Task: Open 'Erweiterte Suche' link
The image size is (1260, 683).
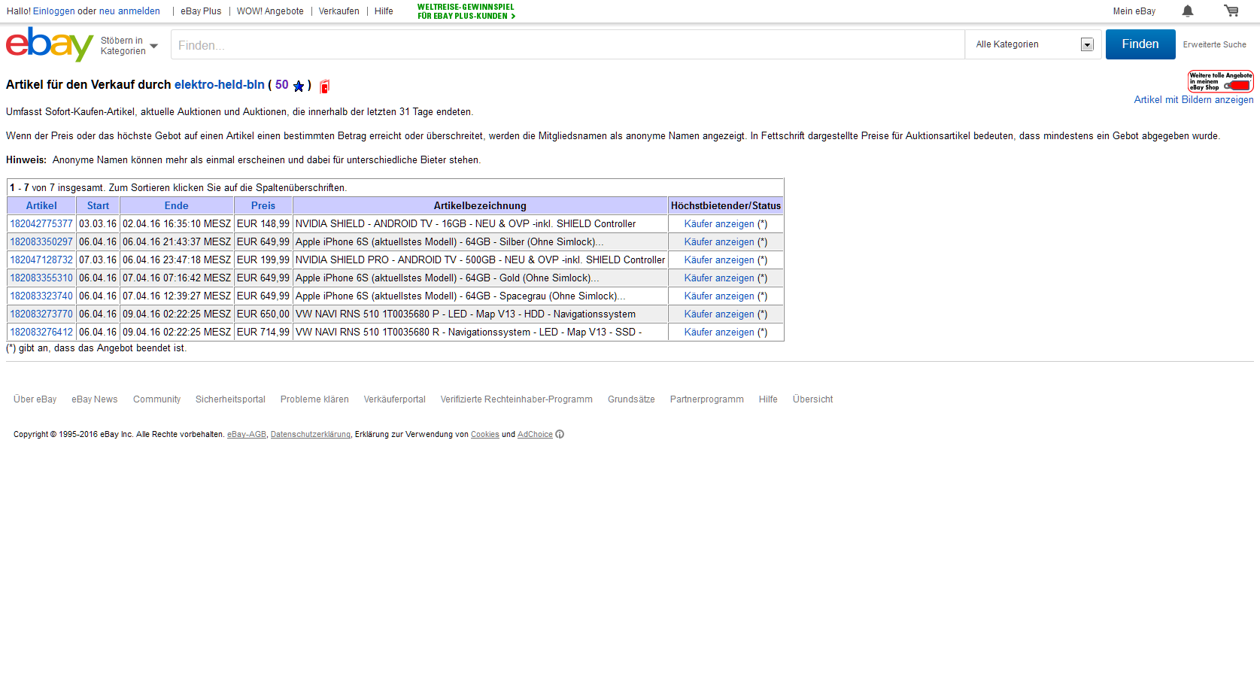Action: pyautogui.click(x=1214, y=44)
